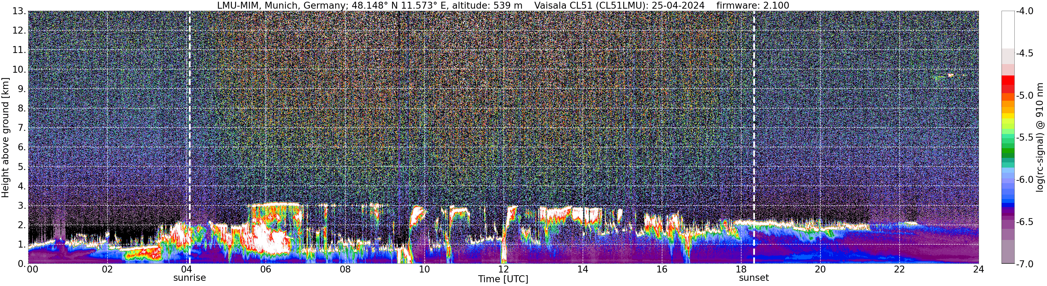This screenshot has width=1047, height=286.
Task: Click the 'sunset' label below the axis
Action: (754, 278)
